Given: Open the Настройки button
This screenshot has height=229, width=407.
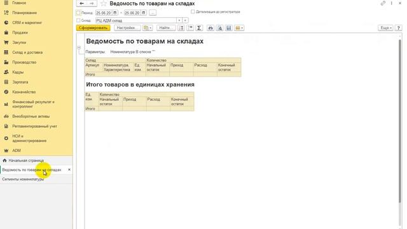Looking at the screenshot, I should [x=127, y=28].
